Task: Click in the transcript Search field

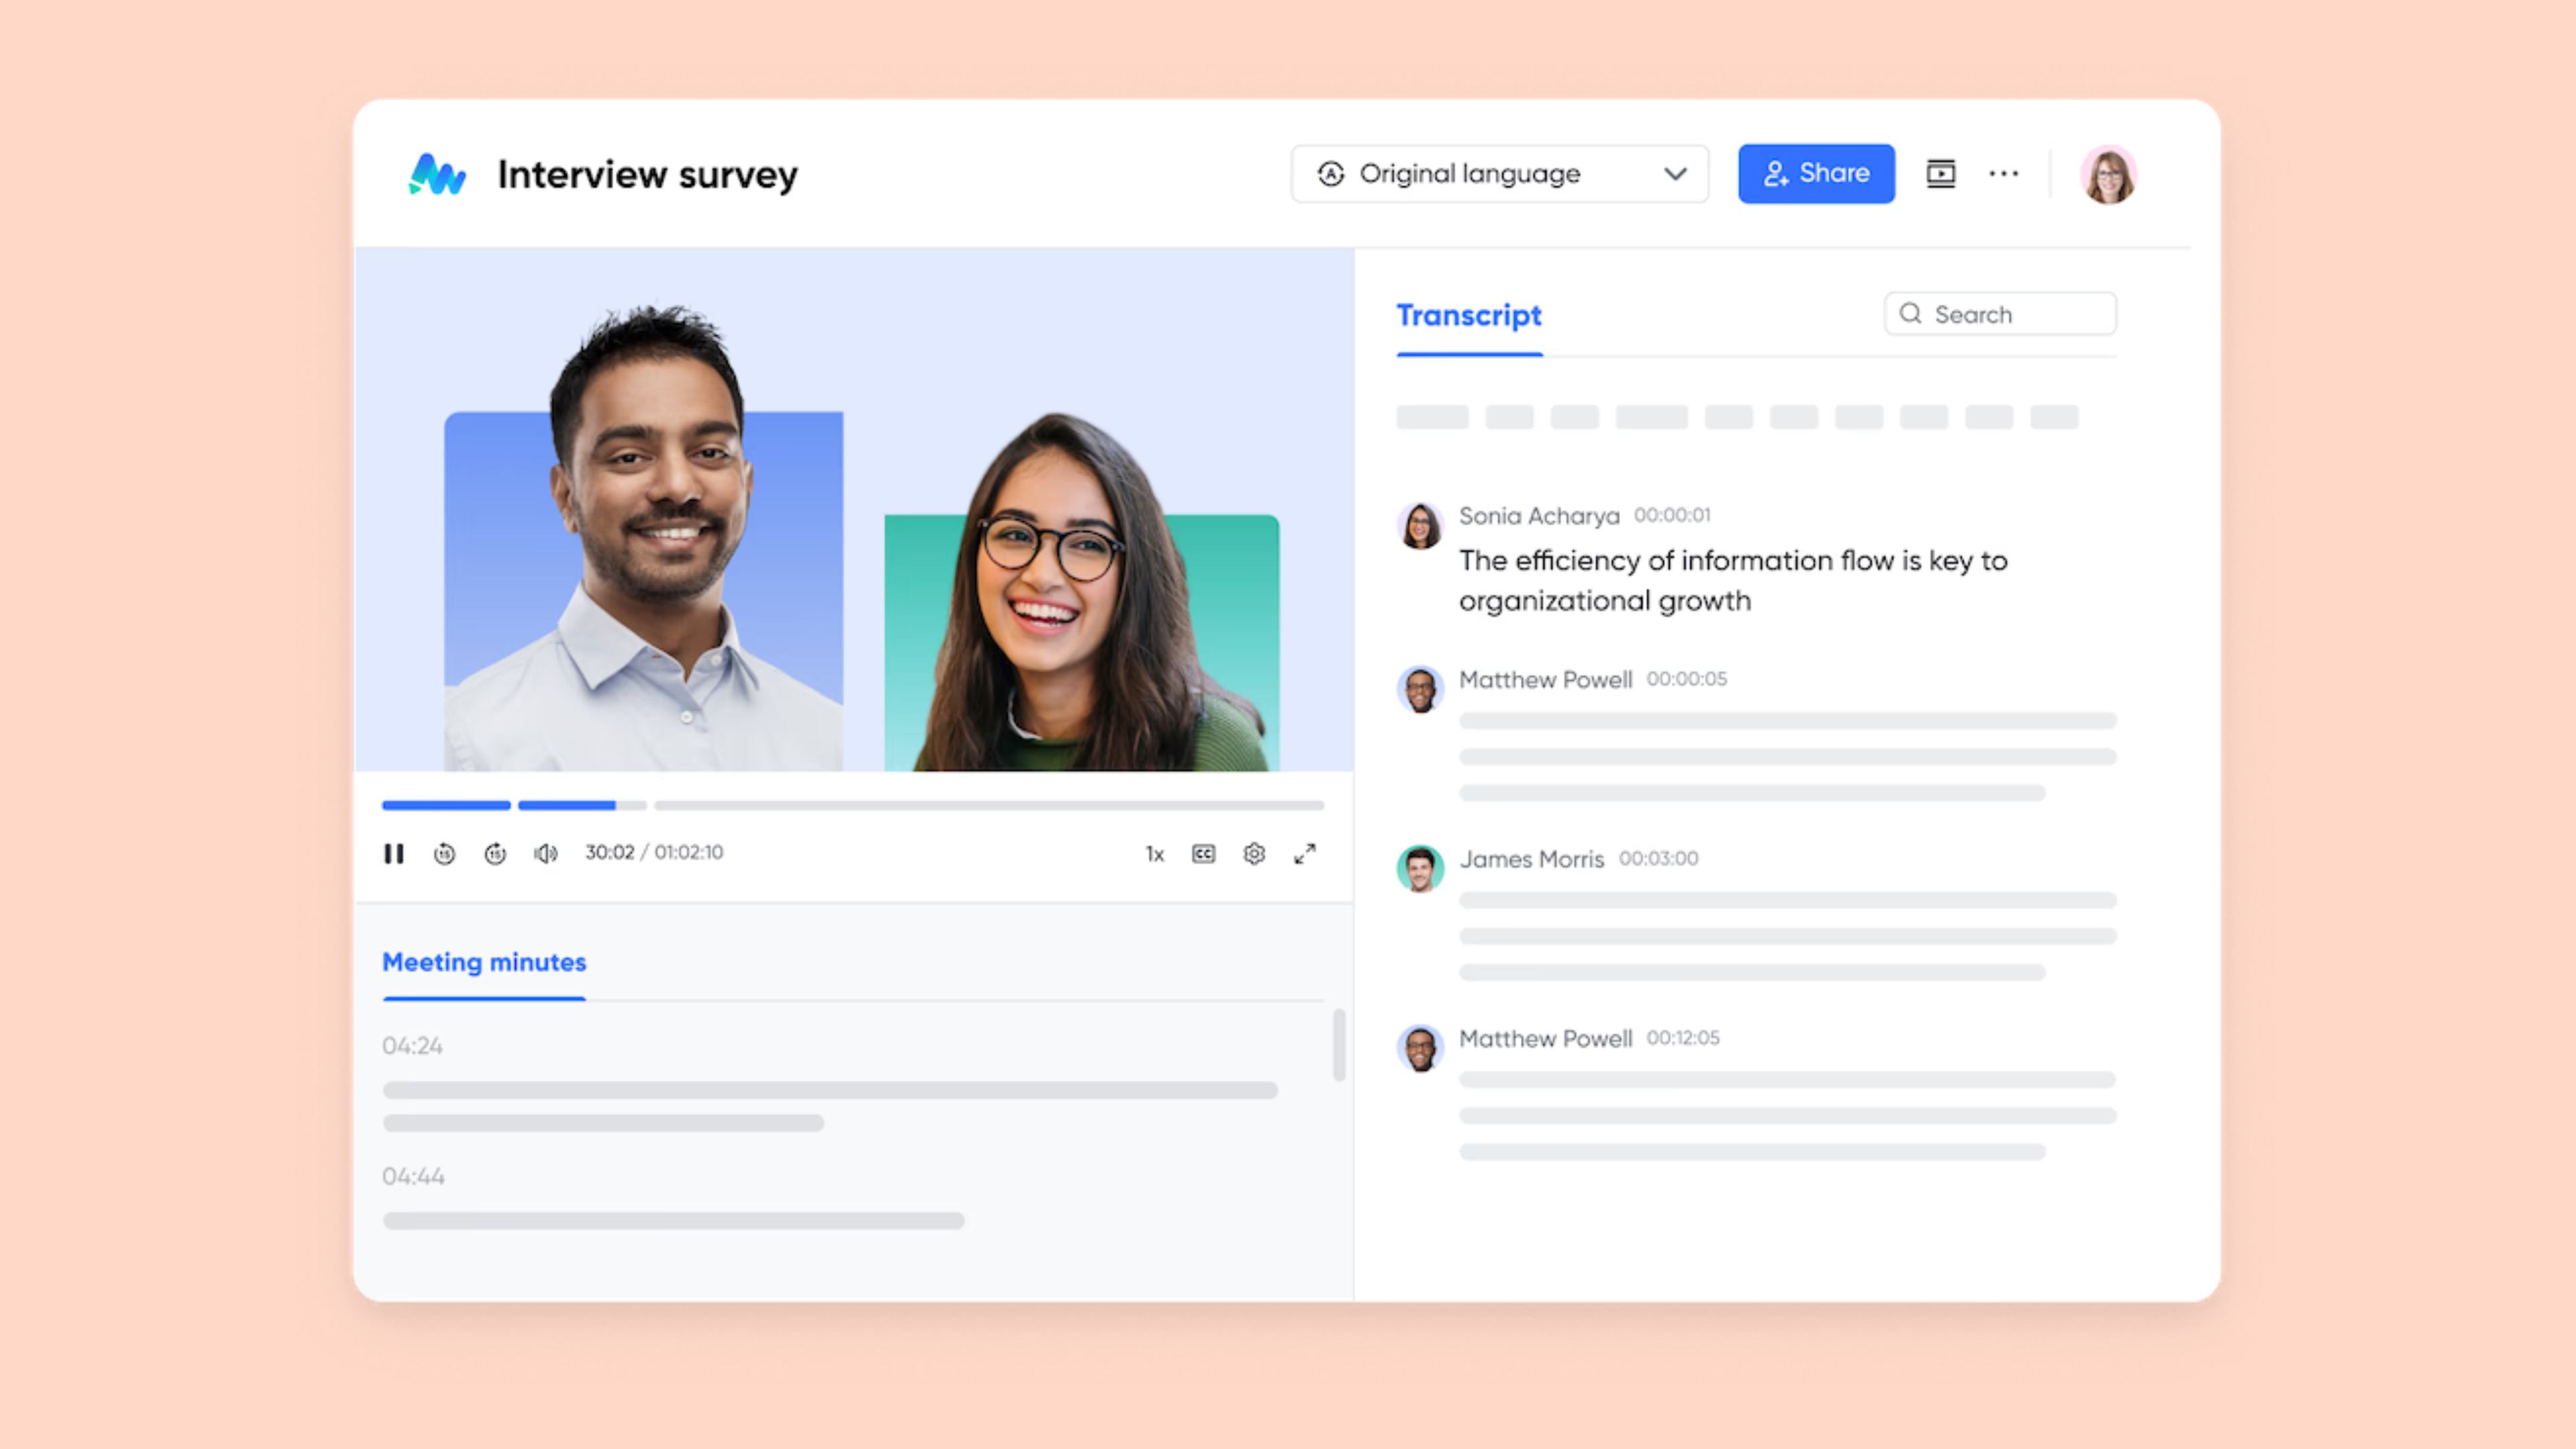Action: tap(2010, 314)
